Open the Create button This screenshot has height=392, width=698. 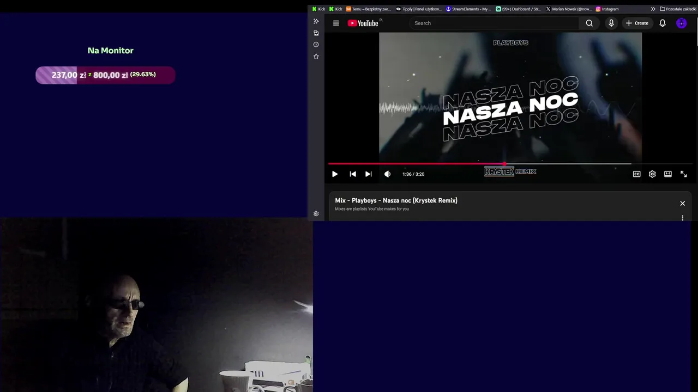pos(637,23)
